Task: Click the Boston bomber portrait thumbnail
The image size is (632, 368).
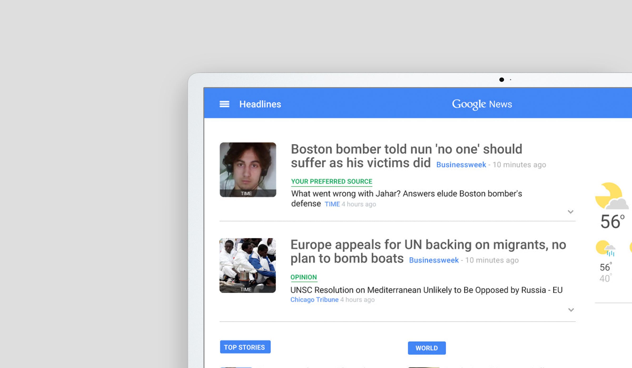Action: pyautogui.click(x=248, y=170)
